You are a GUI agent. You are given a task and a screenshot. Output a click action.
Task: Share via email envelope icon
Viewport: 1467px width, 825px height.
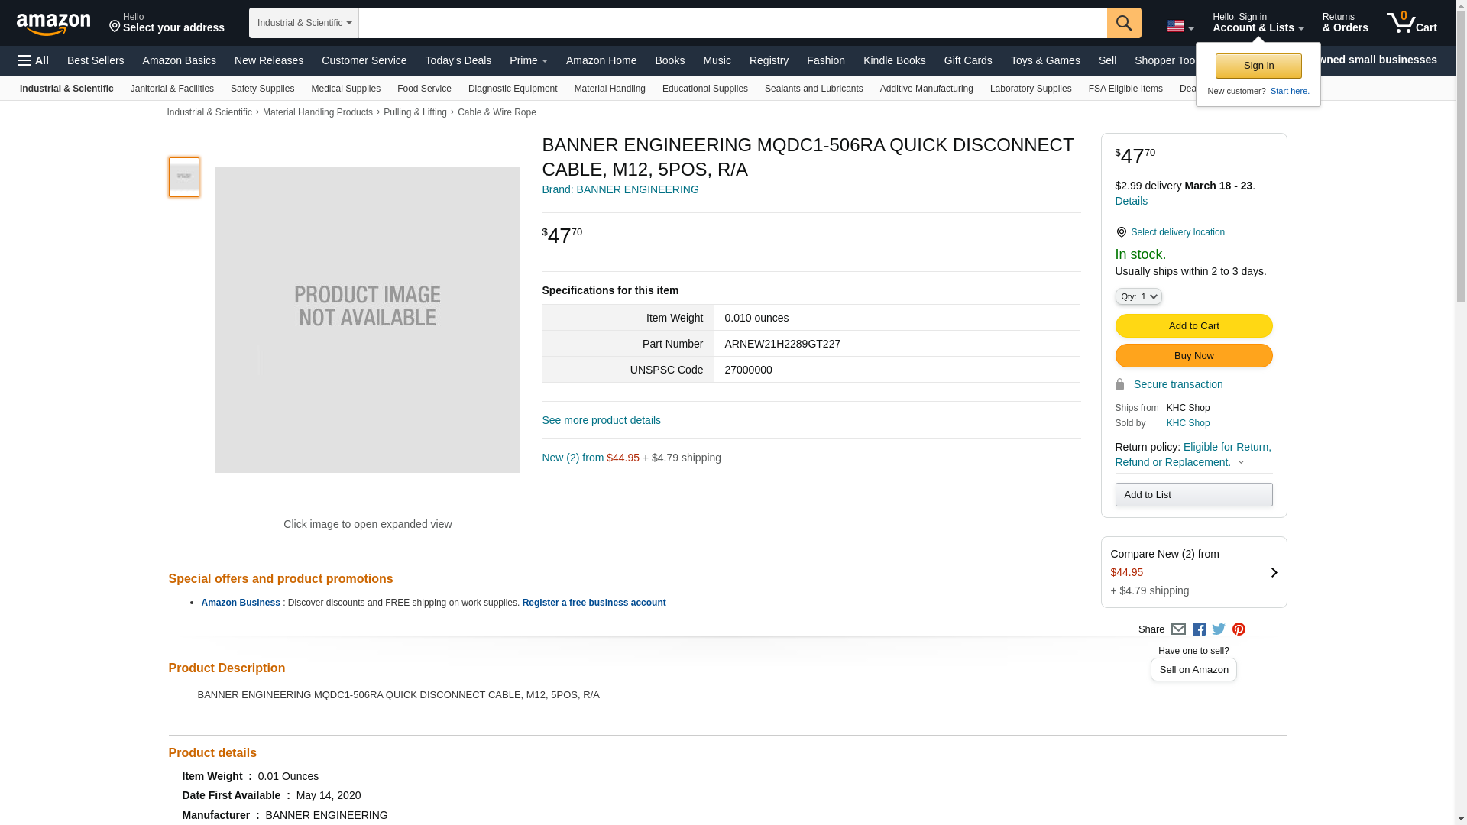coord(1178,629)
